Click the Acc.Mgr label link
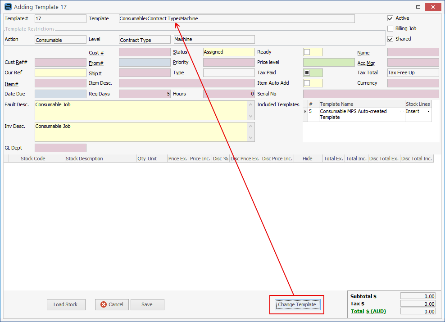The image size is (445, 322). point(366,63)
